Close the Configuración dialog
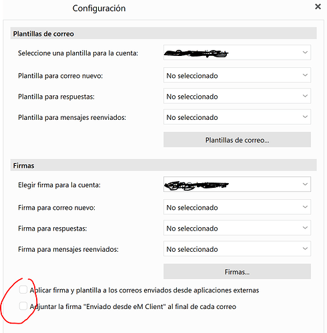This screenshot has width=327, height=333. point(318,7)
